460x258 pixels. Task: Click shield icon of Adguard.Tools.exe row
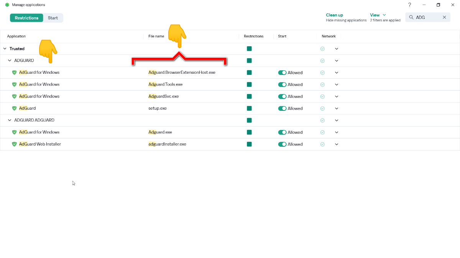(x=15, y=84)
